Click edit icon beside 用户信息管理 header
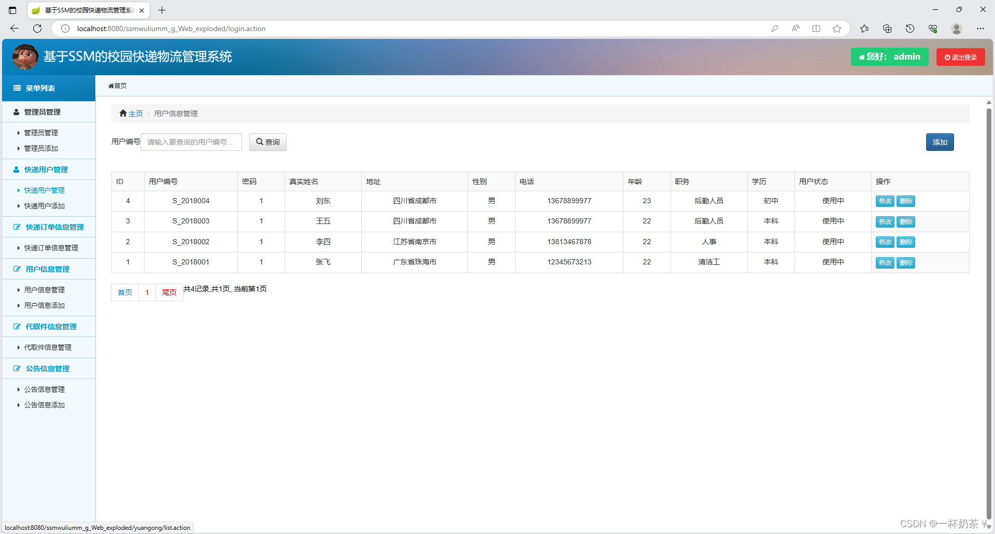Viewport: 995px width, 534px height. point(17,269)
